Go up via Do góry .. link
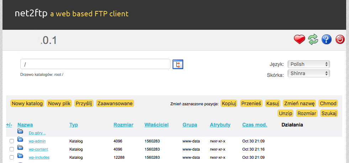 (x=37, y=133)
